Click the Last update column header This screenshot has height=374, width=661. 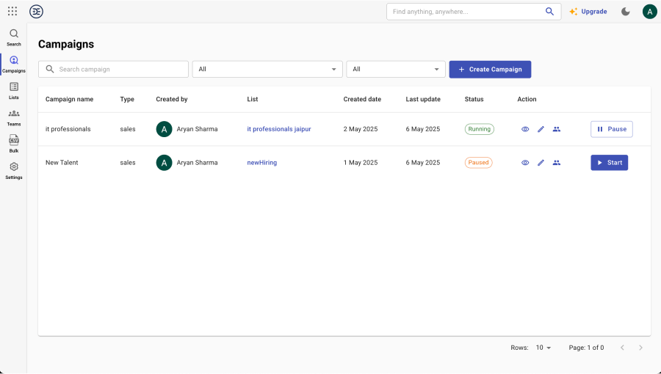click(423, 99)
